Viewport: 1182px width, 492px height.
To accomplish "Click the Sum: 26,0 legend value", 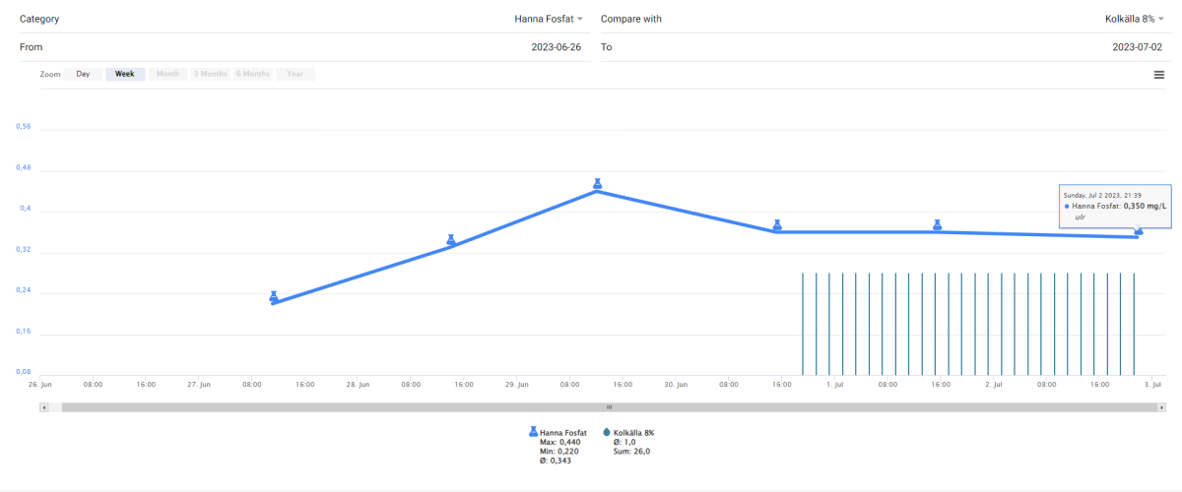I will pyautogui.click(x=631, y=452).
